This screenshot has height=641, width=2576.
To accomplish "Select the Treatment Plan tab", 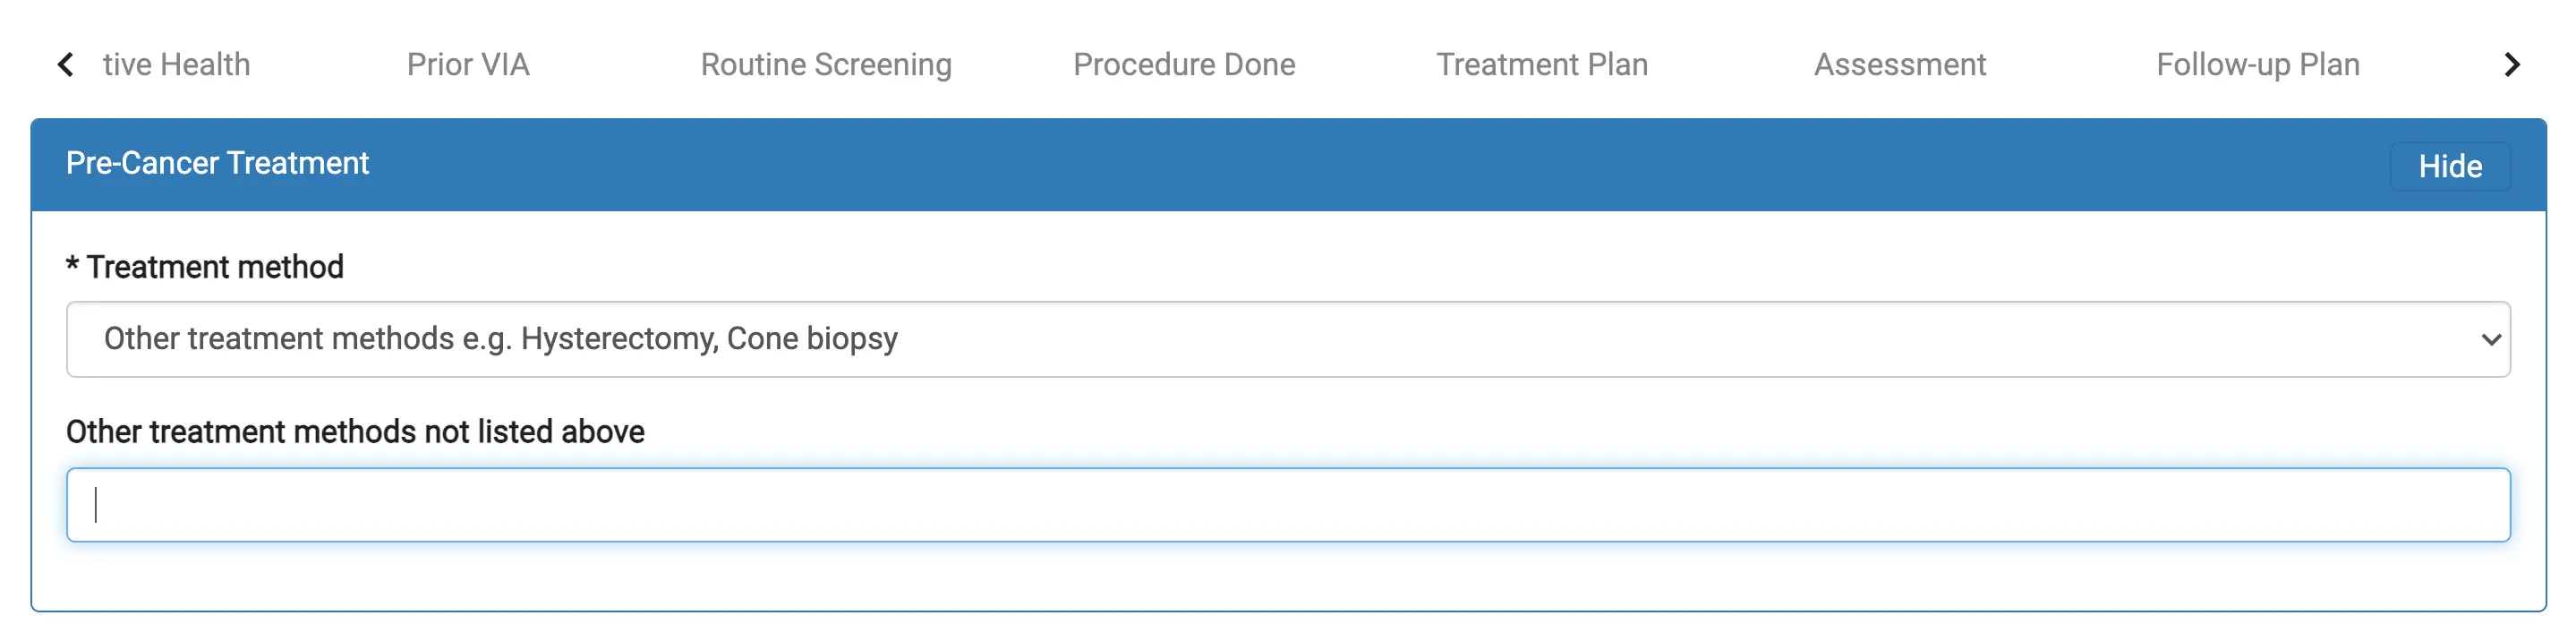I will point(1542,65).
